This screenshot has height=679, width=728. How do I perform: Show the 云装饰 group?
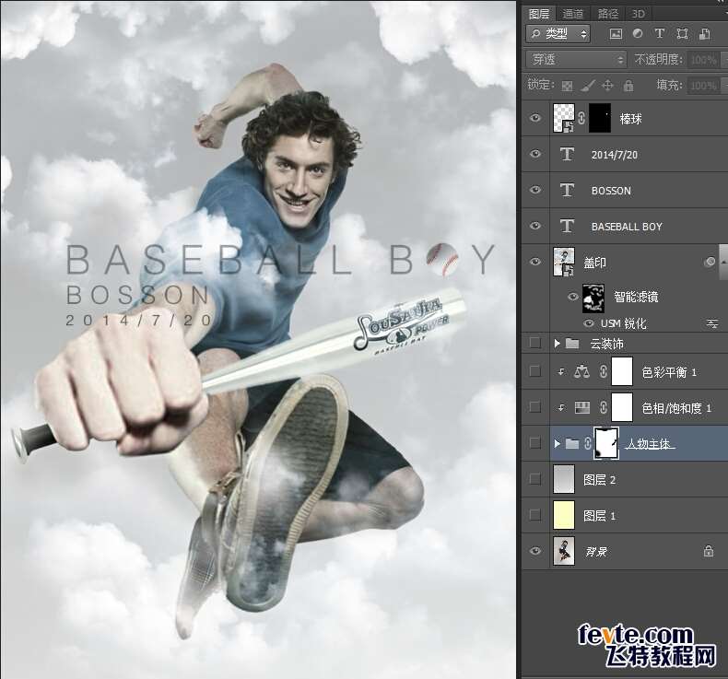(x=534, y=343)
